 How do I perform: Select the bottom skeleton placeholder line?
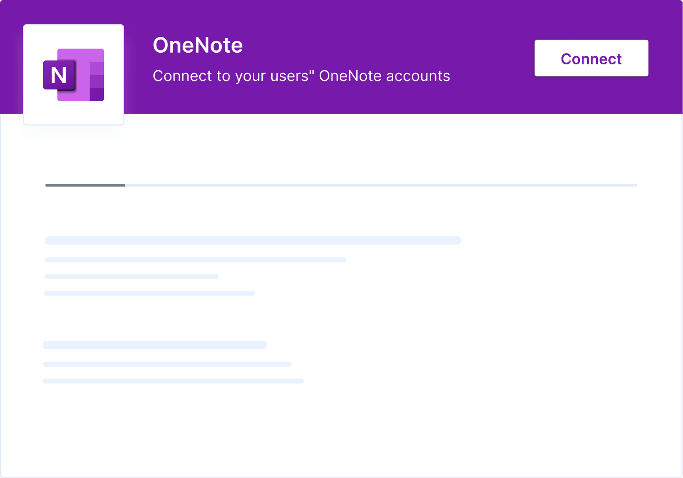(173, 380)
